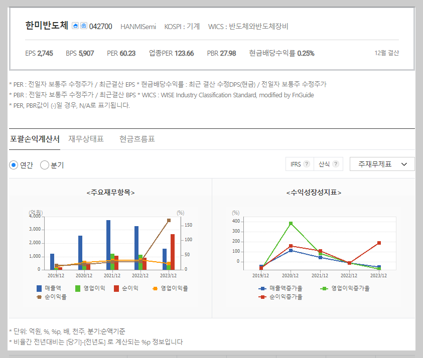Screen dimensions: 423x358
Task: Click the 산식 help question mark icon
Action: (x=336, y=164)
